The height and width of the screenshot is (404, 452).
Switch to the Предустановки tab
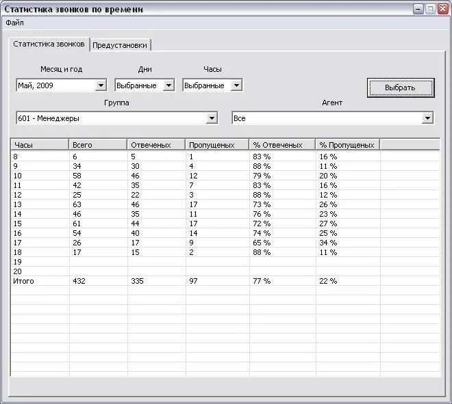(x=120, y=45)
